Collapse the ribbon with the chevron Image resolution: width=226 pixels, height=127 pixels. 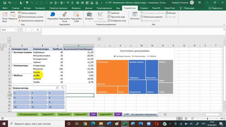tap(224, 25)
